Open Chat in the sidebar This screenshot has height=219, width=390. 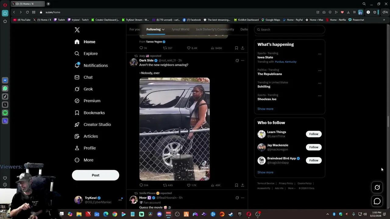(84, 77)
